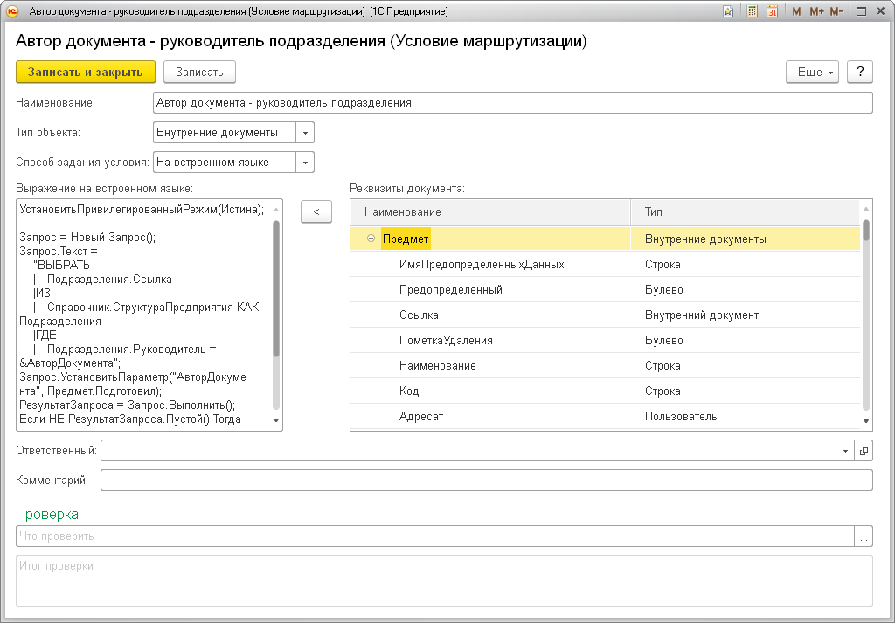Select the Предопределенный attribute row

pos(605,289)
